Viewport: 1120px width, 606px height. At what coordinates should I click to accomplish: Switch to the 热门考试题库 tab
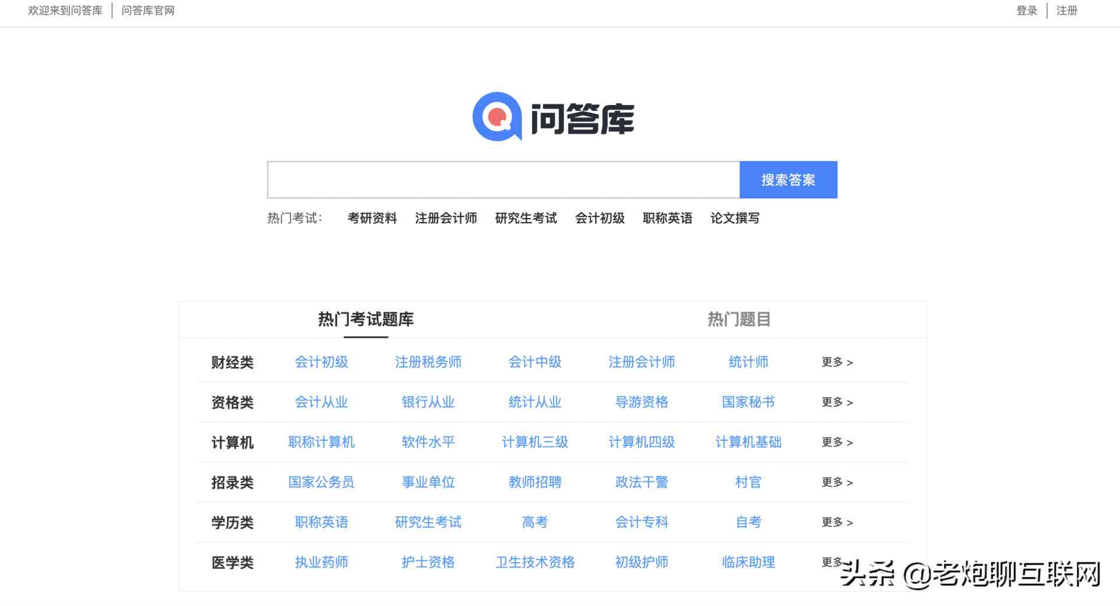(x=366, y=319)
